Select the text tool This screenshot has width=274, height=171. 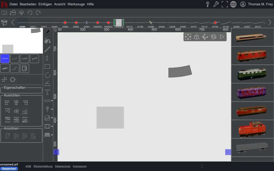(47, 92)
